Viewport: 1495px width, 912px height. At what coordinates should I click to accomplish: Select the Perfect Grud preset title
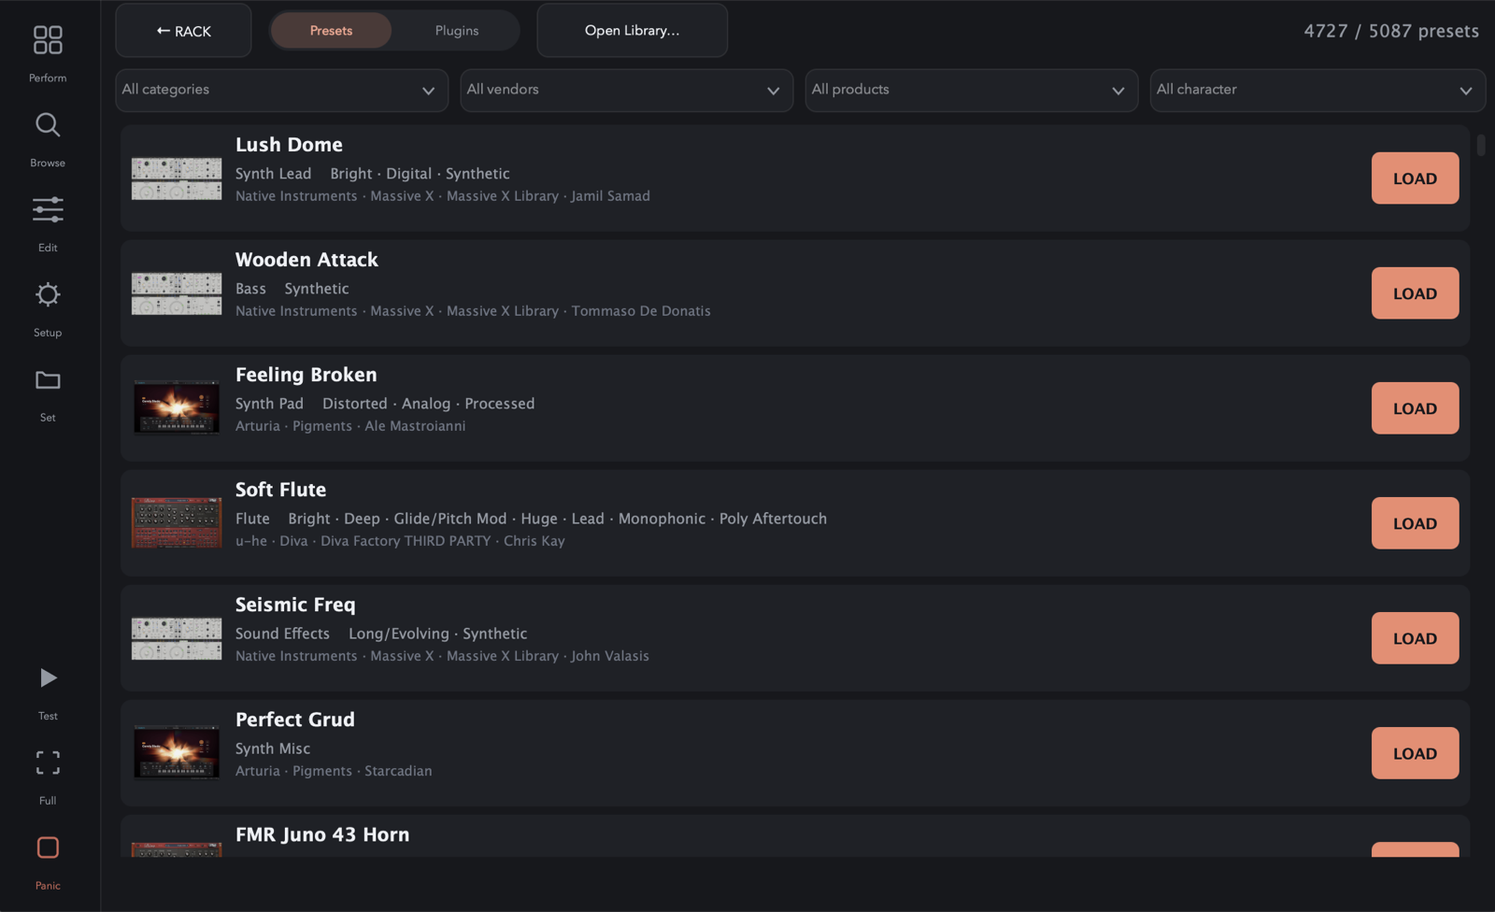pos(295,720)
